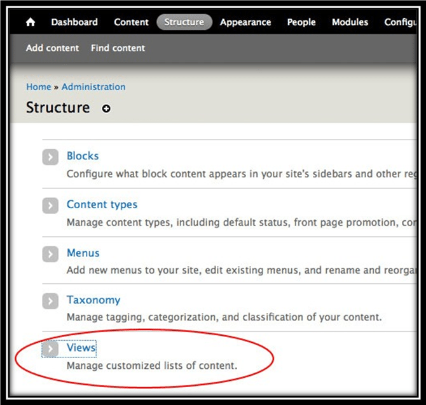Open the Taxonomy link
Screen dimensions: 426x405
(x=93, y=300)
